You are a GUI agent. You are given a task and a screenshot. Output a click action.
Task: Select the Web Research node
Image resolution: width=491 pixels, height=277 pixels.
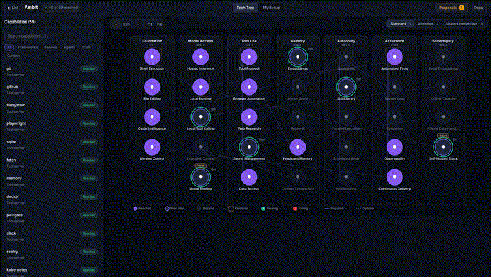pos(249,117)
